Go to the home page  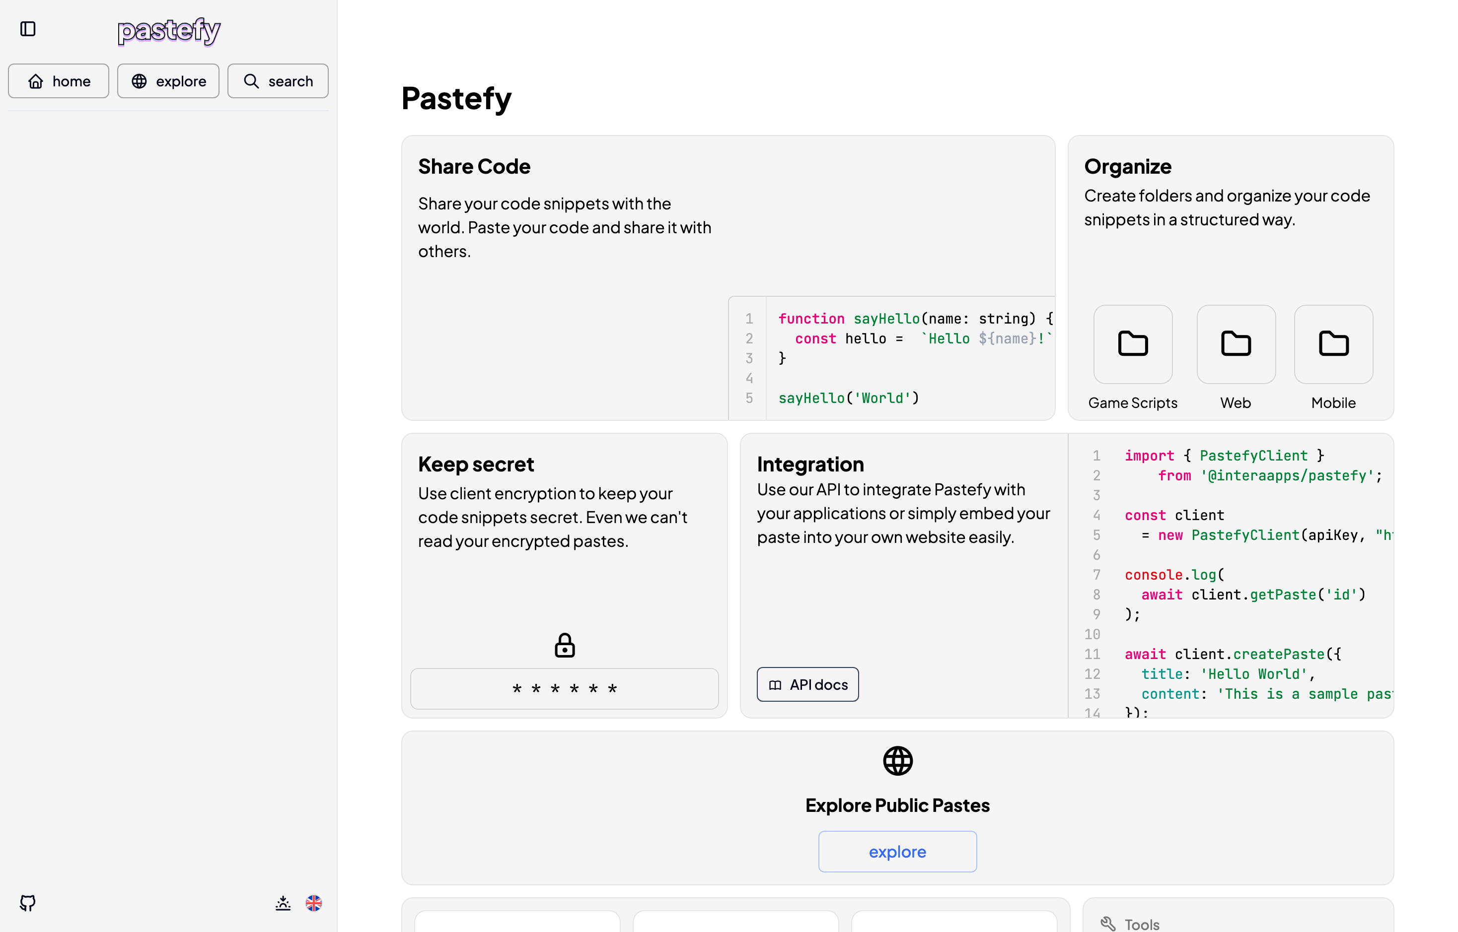(x=59, y=81)
